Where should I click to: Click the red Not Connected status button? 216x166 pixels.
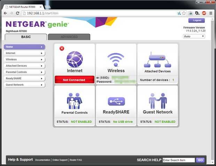pos(75,80)
